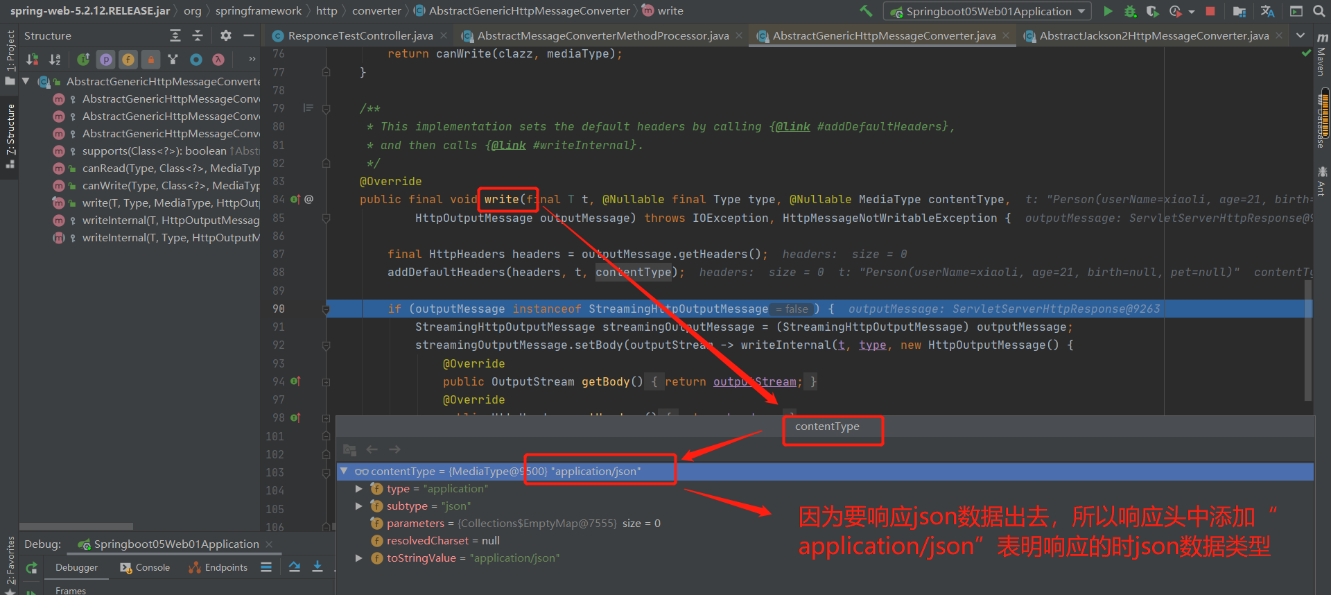
Task: Collapse contentType variable node
Action: pos(344,471)
